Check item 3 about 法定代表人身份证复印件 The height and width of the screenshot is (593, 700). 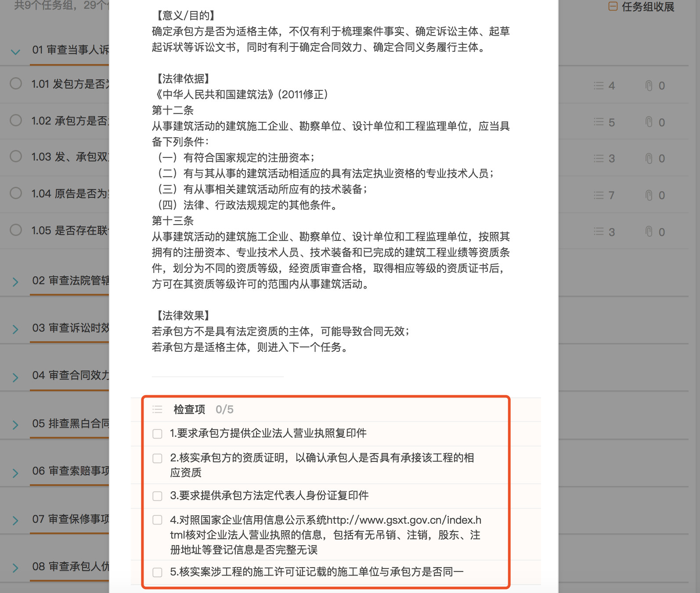point(157,496)
